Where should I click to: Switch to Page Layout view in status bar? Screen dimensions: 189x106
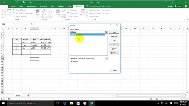tap(157, 99)
